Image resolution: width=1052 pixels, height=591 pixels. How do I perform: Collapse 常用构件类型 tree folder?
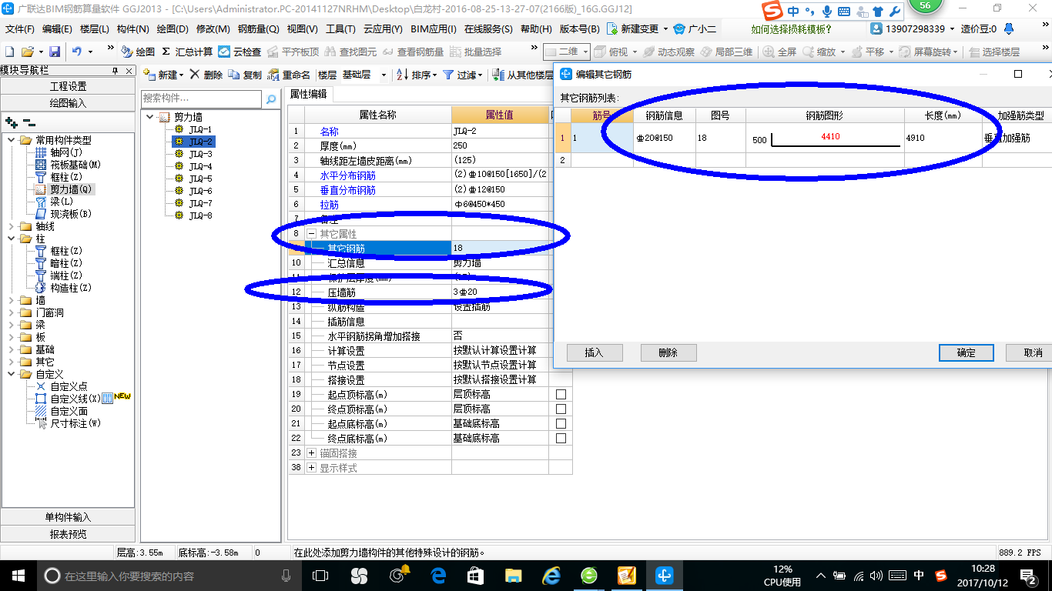click(12, 140)
